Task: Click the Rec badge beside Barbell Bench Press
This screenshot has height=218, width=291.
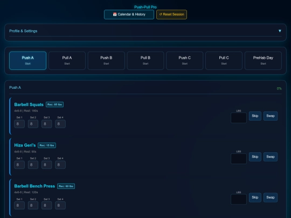Action: pos(66,186)
